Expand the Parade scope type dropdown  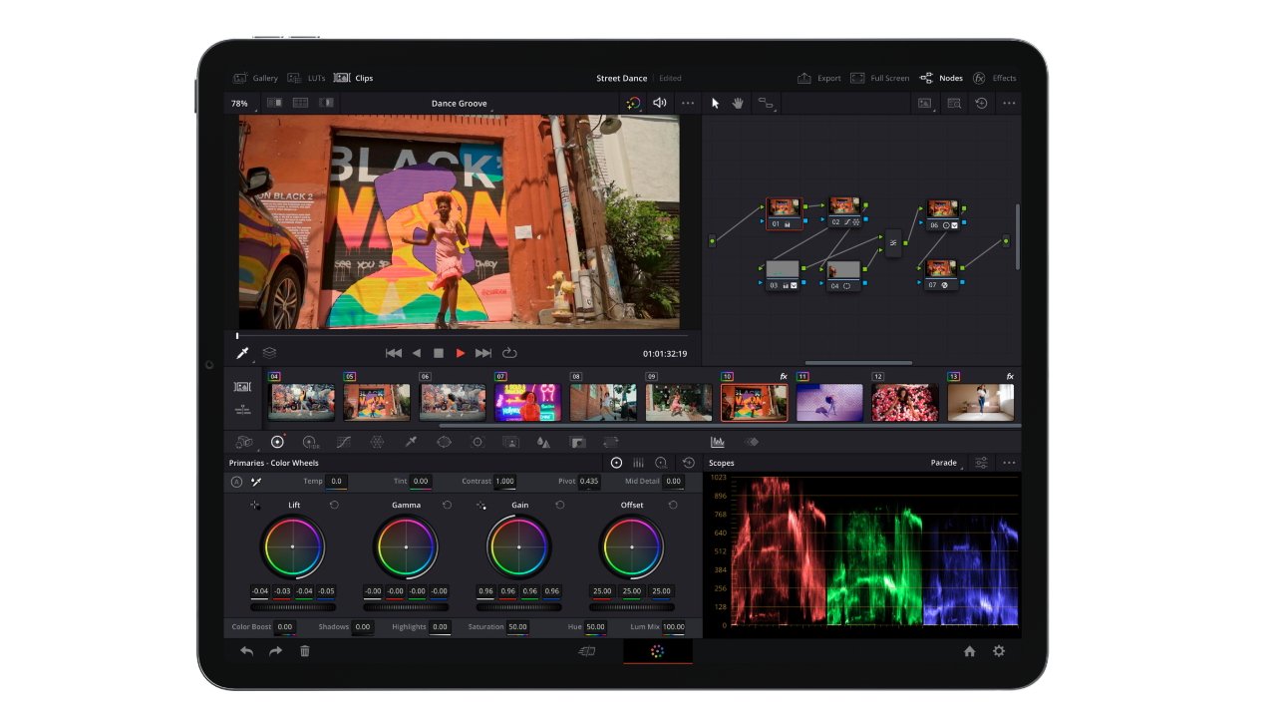(945, 463)
